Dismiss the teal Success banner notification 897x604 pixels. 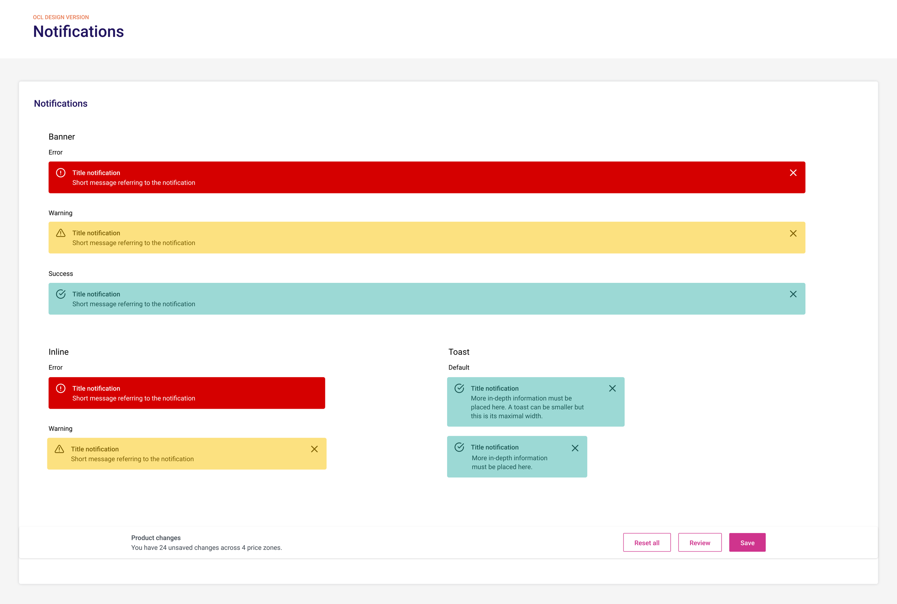click(793, 294)
